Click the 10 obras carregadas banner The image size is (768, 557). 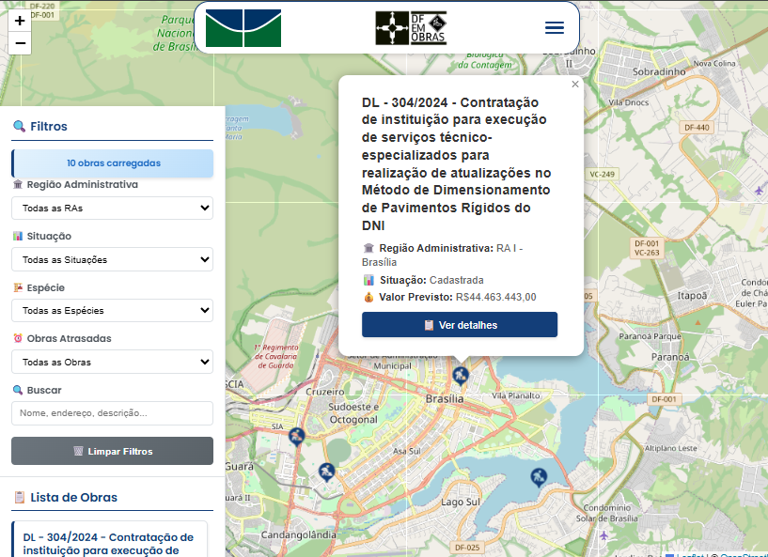[112, 163]
